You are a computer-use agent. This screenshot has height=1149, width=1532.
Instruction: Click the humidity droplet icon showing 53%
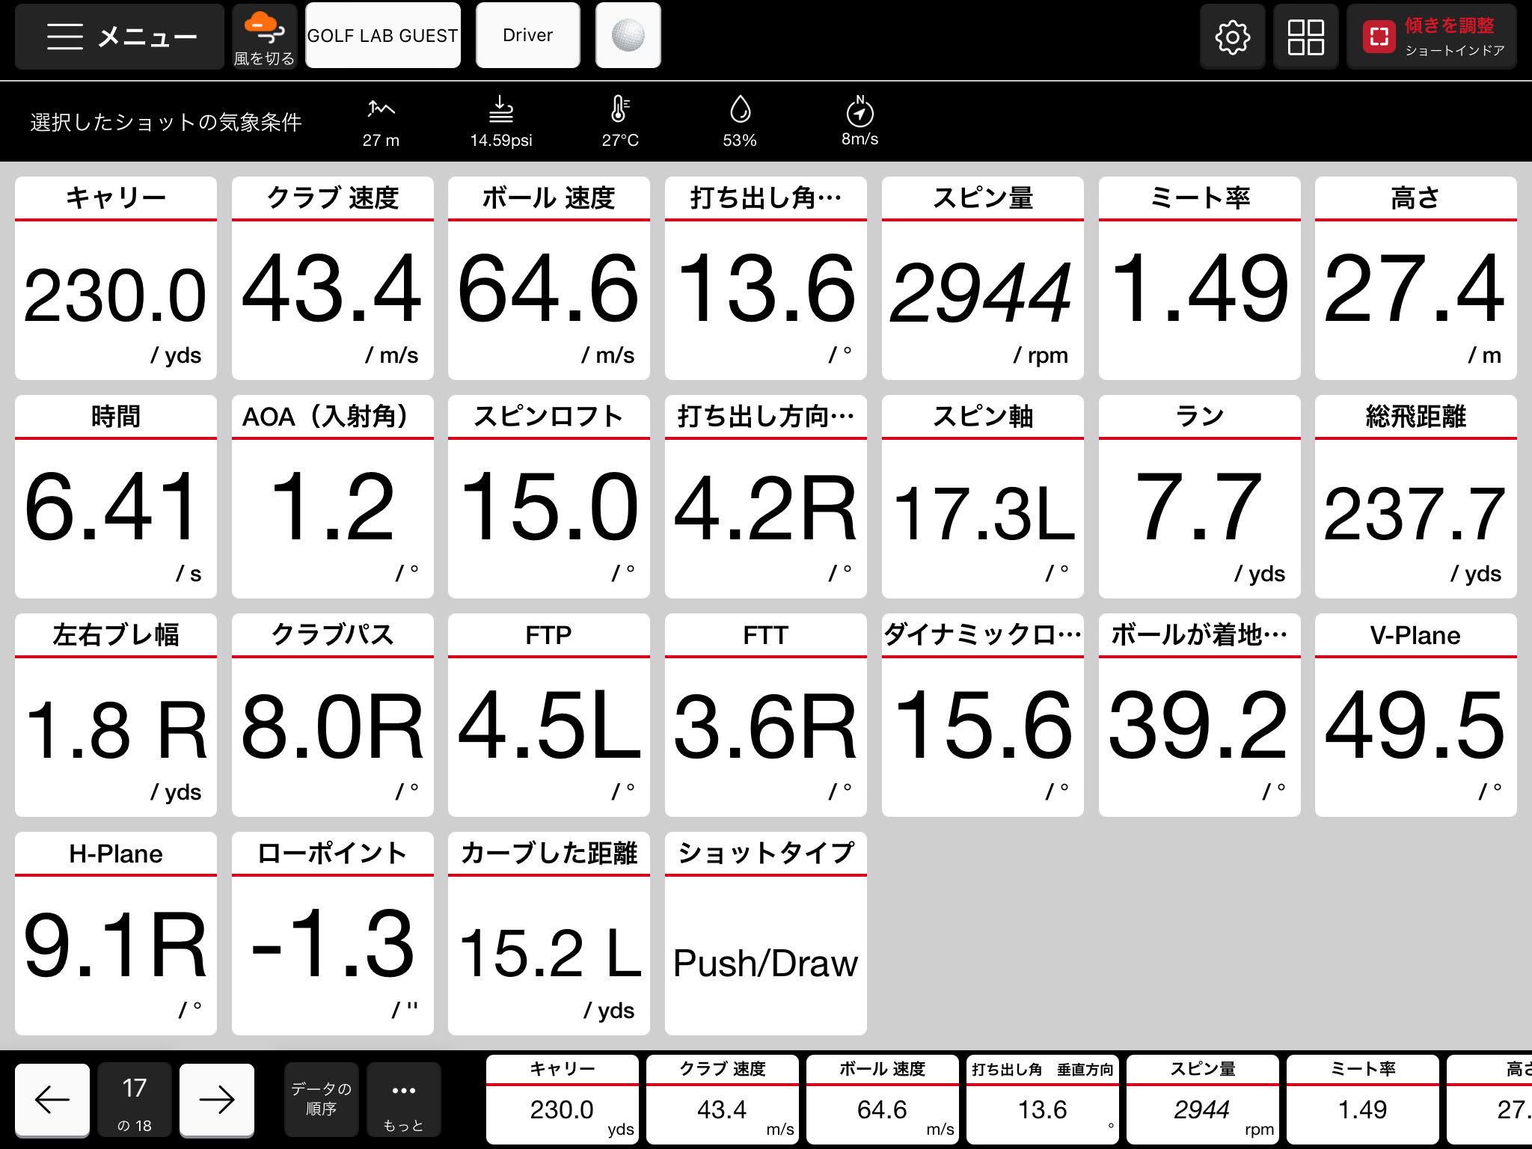(740, 111)
